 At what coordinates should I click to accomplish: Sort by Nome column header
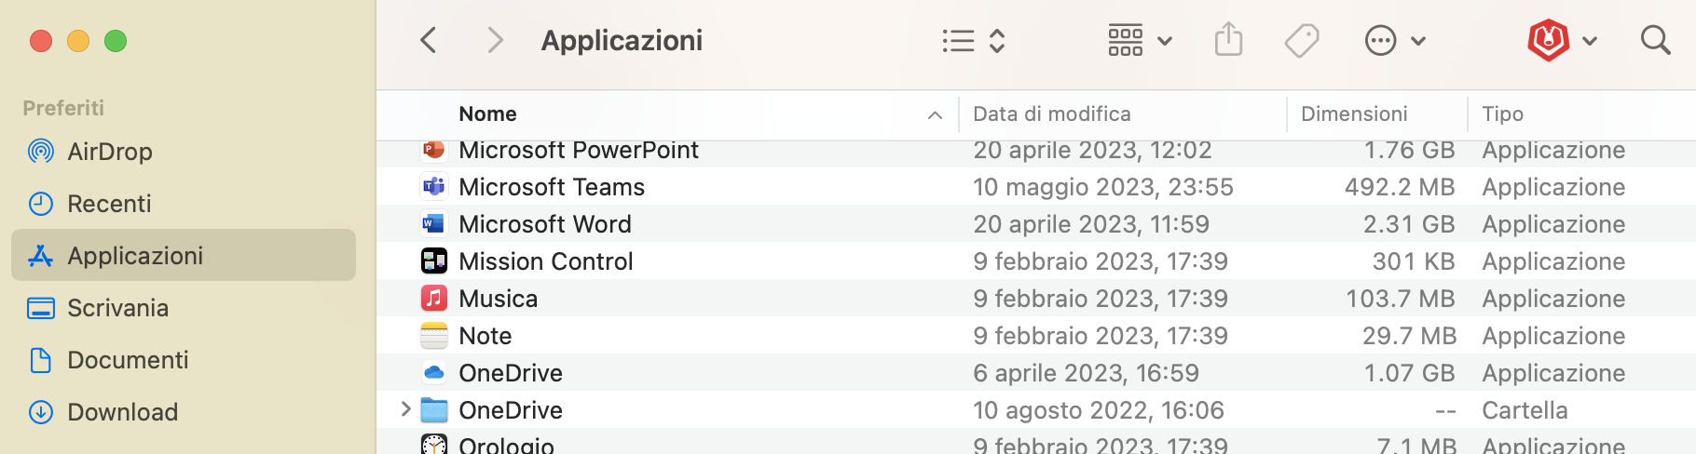487,113
